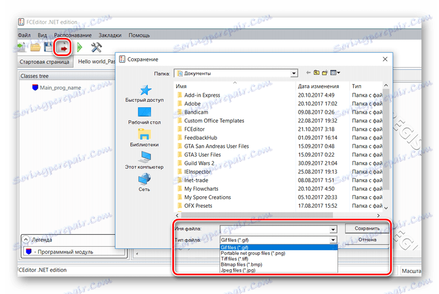Open the Закладки menu
The height and width of the screenshot is (294, 439).
tap(110, 35)
